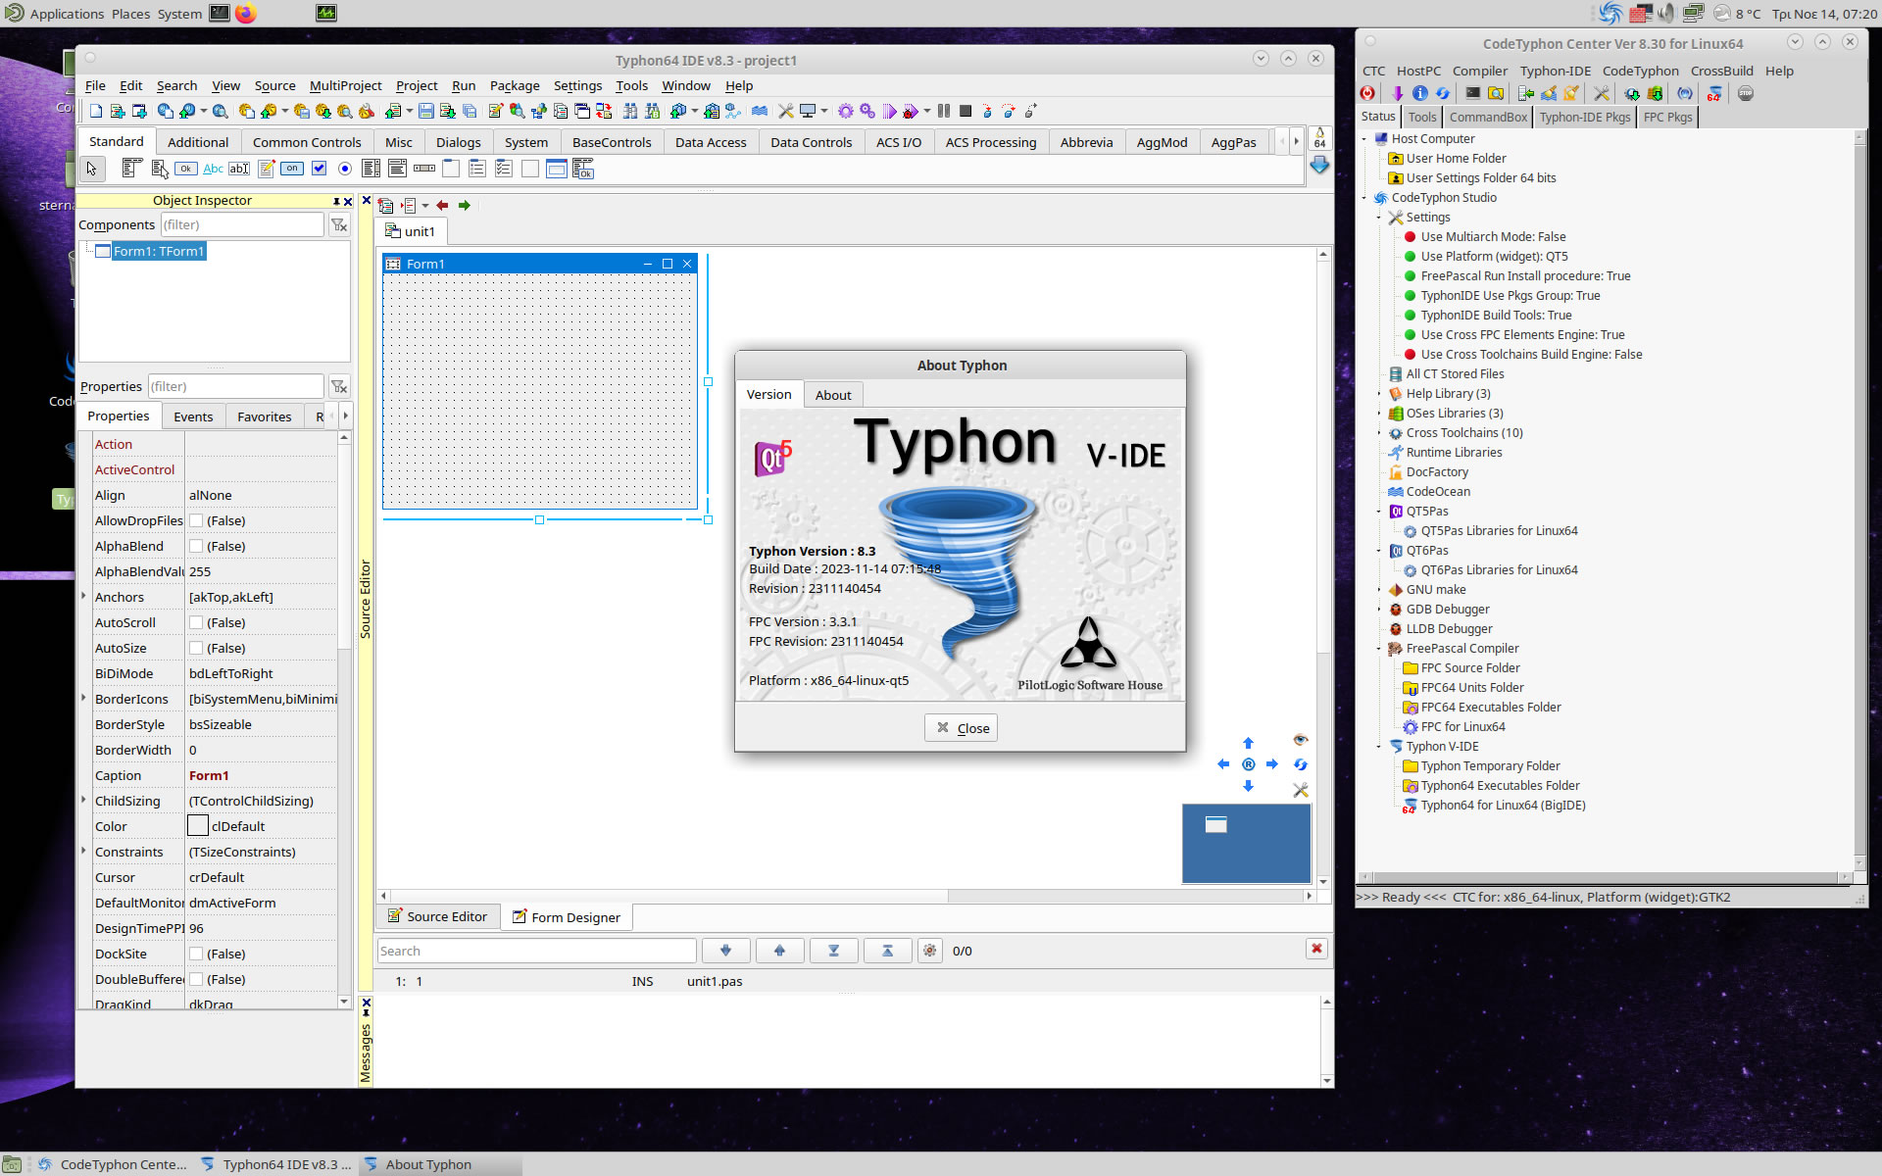Expand the ChildSizing property
The height and width of the screenshot is (1176, 1882).
tap(84, 800)
